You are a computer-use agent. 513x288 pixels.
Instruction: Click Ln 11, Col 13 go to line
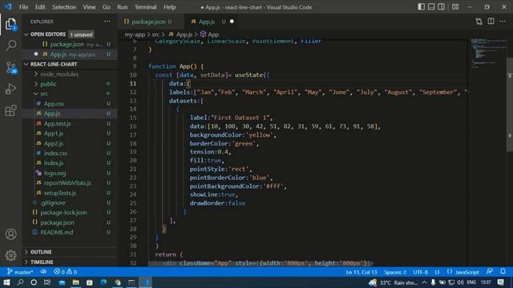click(x=362, y=272)
